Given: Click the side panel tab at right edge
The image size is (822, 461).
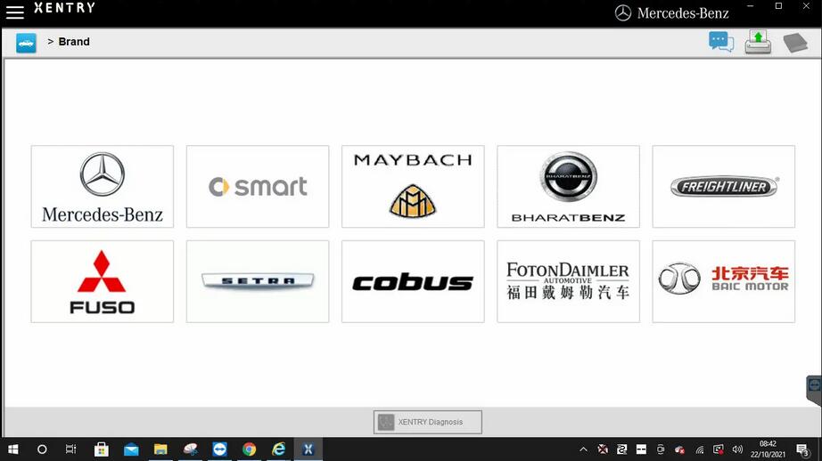Looking at the screenshot, I should pos(814,389).
